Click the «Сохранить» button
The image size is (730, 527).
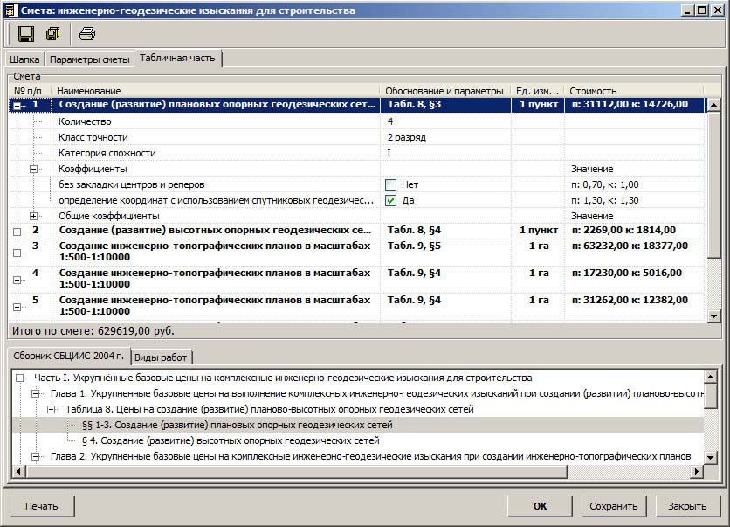click(614, 506)
